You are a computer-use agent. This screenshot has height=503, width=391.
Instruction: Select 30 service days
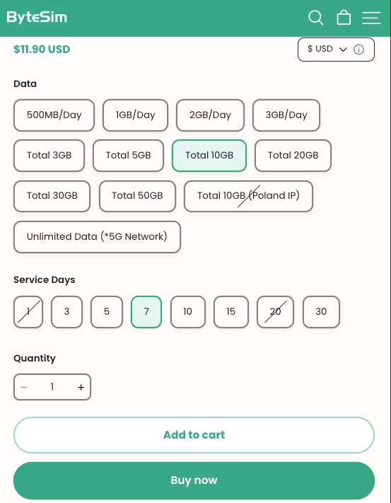click(321, 312)
